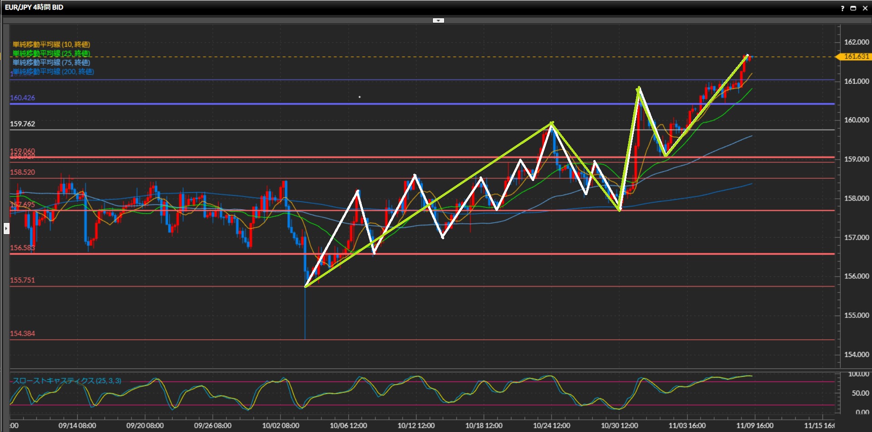The image size is (872, 432).
Task: Click the help question mark icon
Action: coord(842,8)
